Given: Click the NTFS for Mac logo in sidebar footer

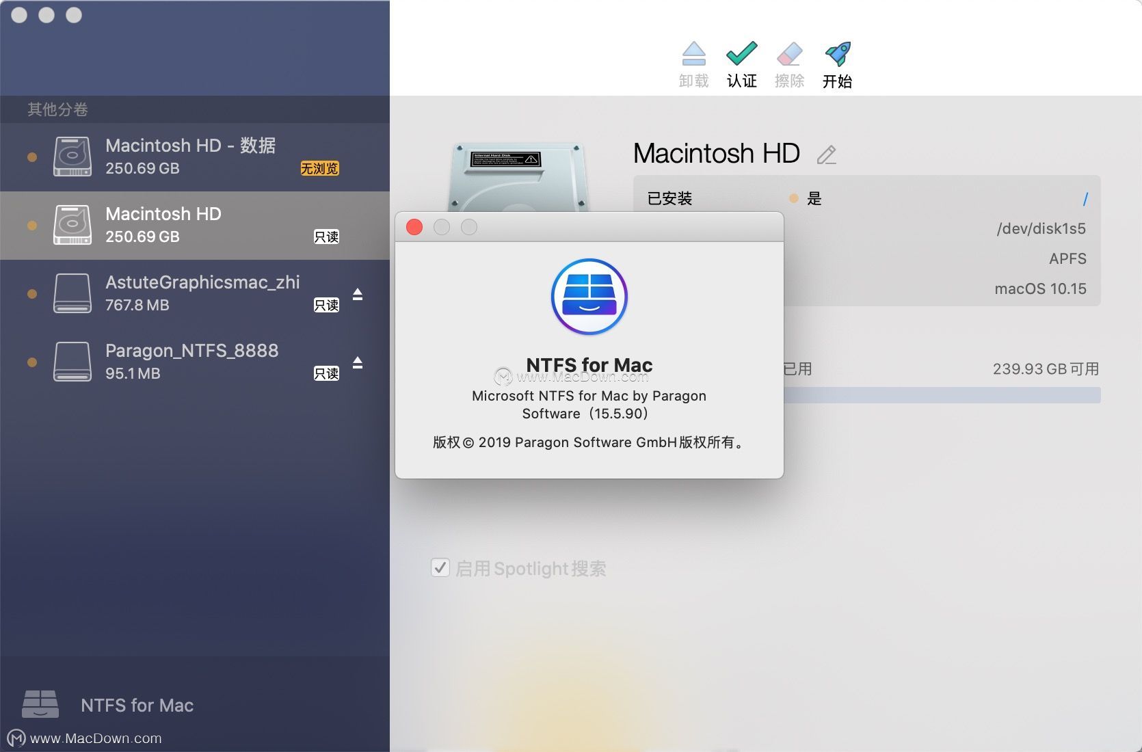Looking at the screenshot, I should (x=40, y=704).
